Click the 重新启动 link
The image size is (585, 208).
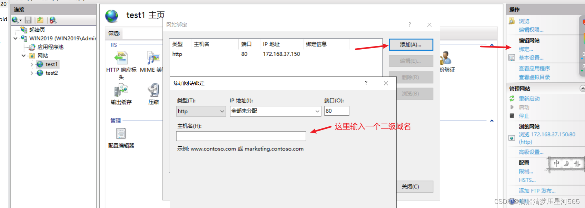point(529,98)
